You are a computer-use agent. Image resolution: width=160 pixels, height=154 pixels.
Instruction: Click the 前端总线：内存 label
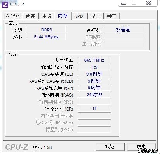click(x=57, y=67)
